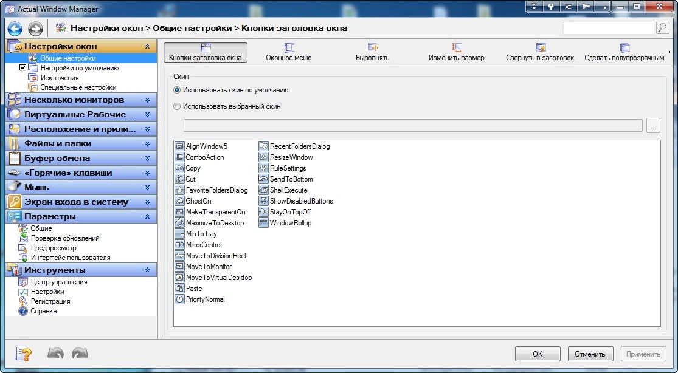
Task: Click the undo arrow at bottom left
Action: 55,353
